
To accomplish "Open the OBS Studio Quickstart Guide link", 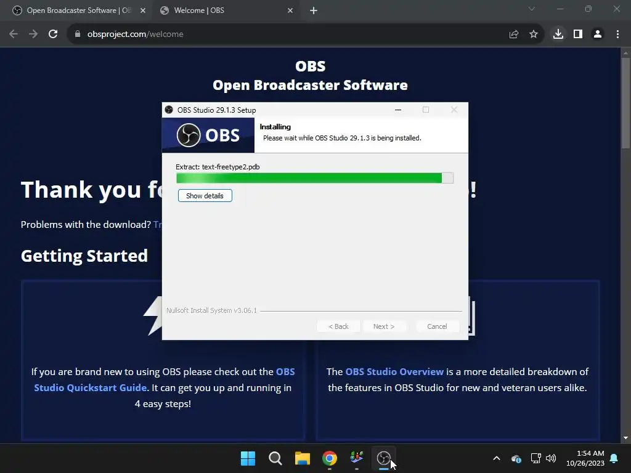I will tap(164, 379).
